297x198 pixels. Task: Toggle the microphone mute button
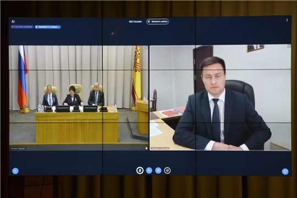click(140, 170)
